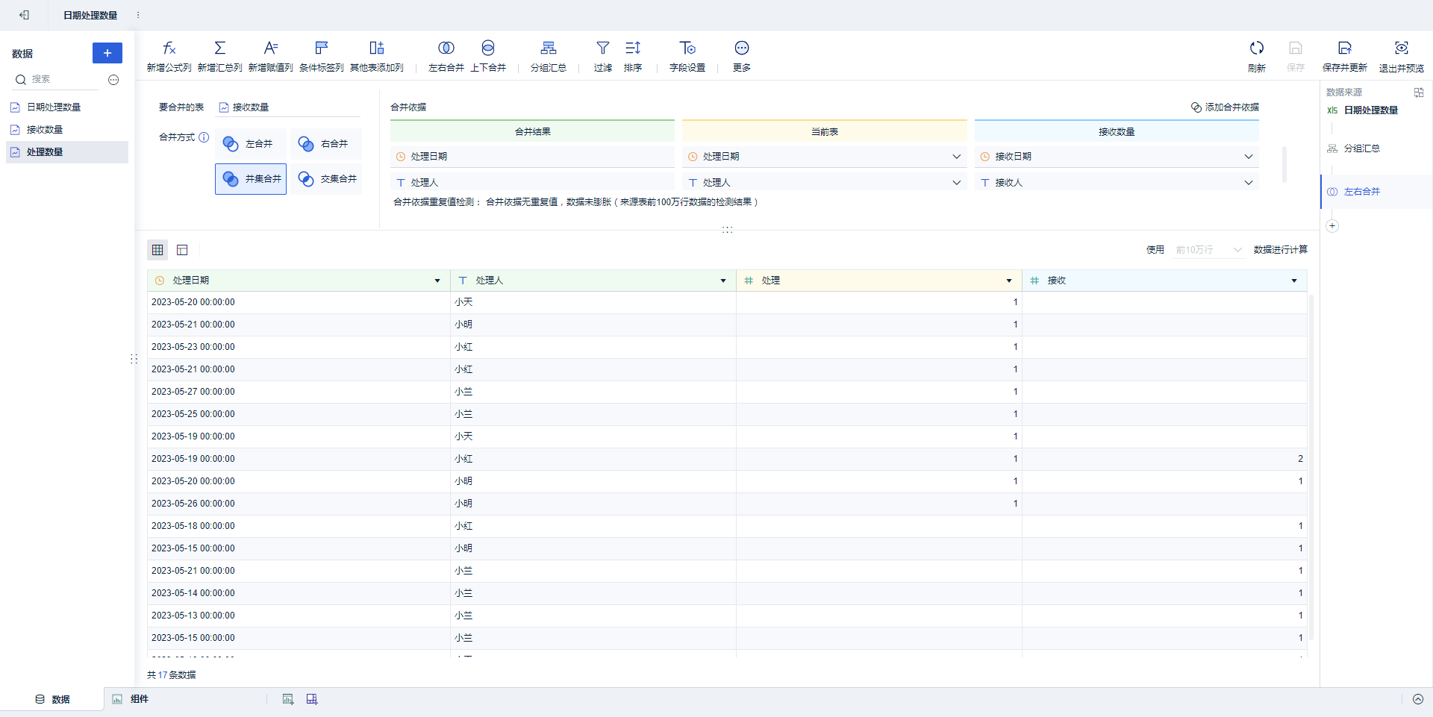Viewport: 1433px width, 717px height.
Task: Expand the 当前表 处理人 dropdown
Action: 956,183
